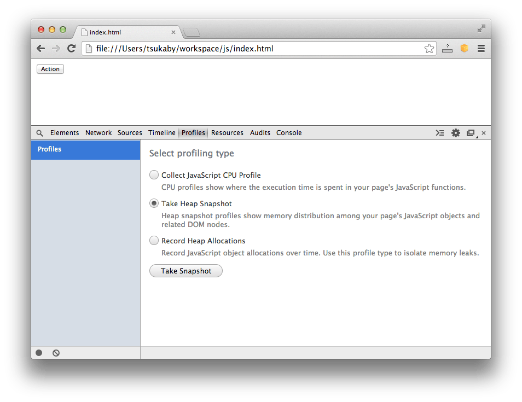Select Profiles item in sidebar
Screen dimensions: 522x402
pos(85,149)
